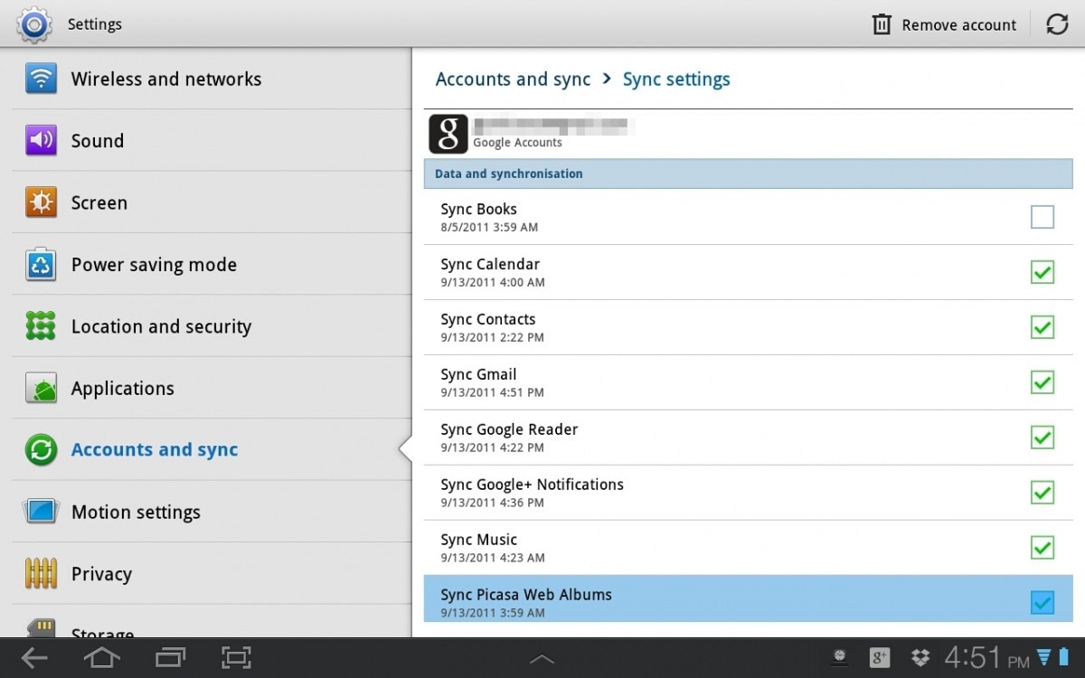
Task: Tap the 4:51 PM clock in status bar
Action: pyautogui.click(x=986, y=658)
